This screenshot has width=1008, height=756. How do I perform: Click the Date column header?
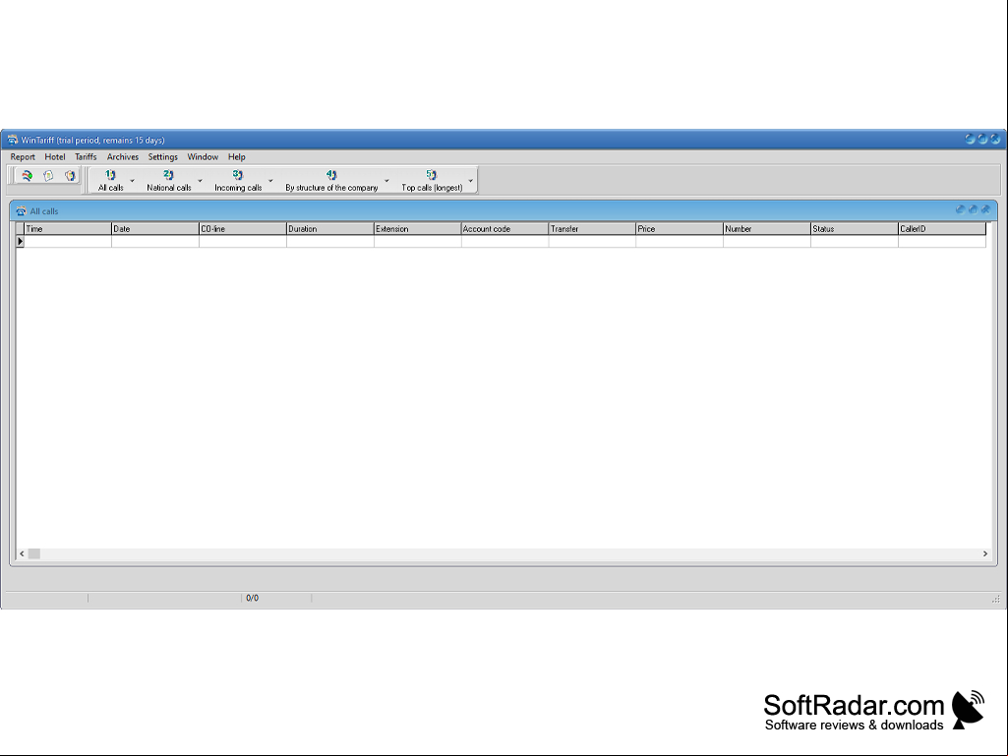click(155, 229)
